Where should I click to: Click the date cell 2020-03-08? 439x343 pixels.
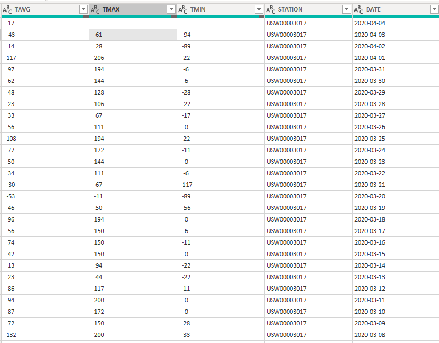(x=369, y=335)
